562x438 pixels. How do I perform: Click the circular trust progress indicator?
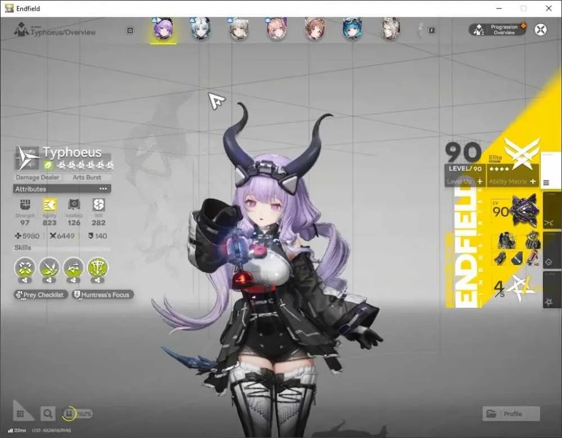[x=69, y=414]
